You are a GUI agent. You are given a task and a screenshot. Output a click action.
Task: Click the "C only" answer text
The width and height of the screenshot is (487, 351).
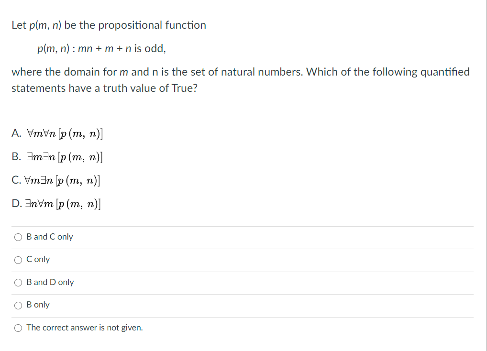38,260
